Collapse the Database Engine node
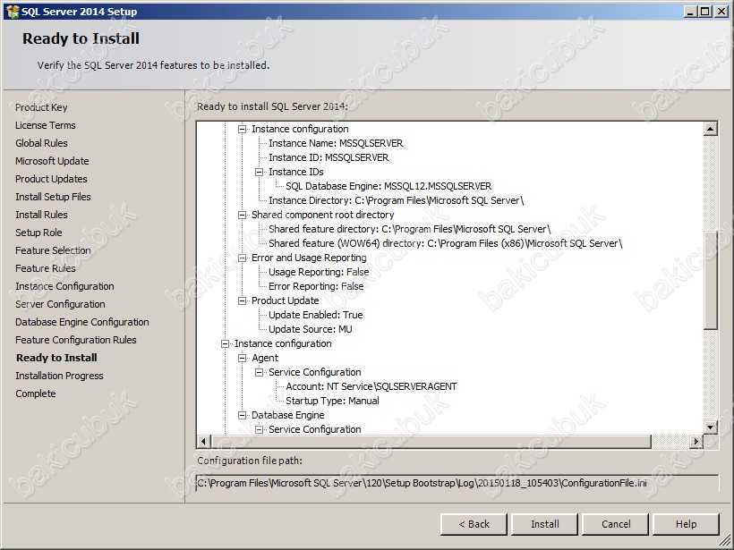This screenshot has height=550, width=734. click(242, 415)
